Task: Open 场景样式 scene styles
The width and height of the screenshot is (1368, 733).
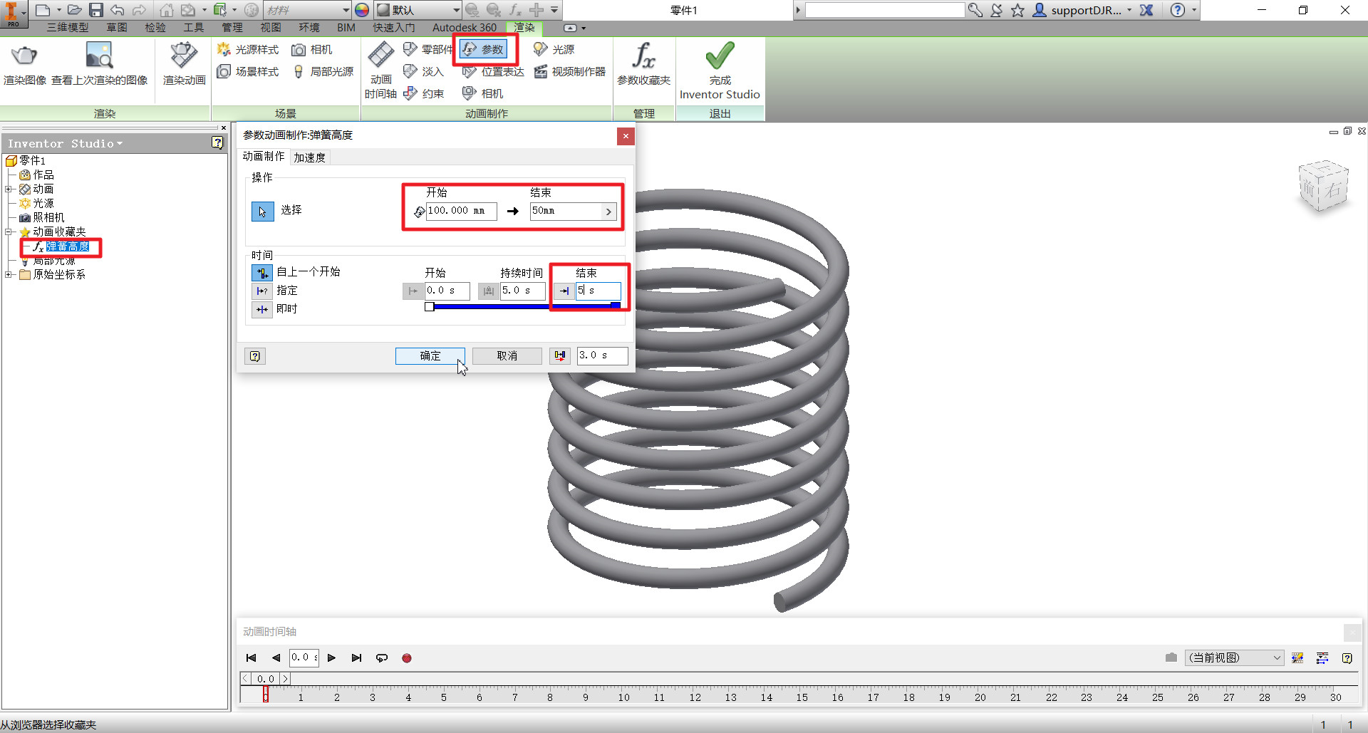Action: [248, 71]
